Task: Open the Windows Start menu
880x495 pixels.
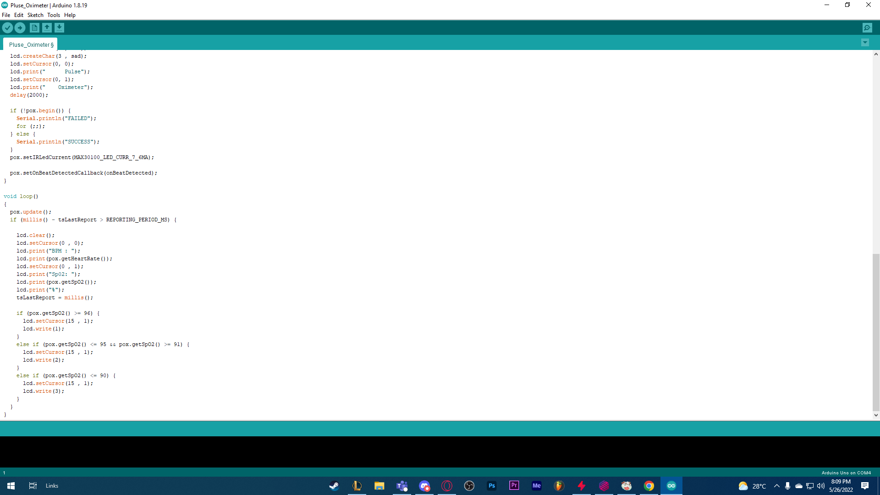Action: click(x=11, y=486)
